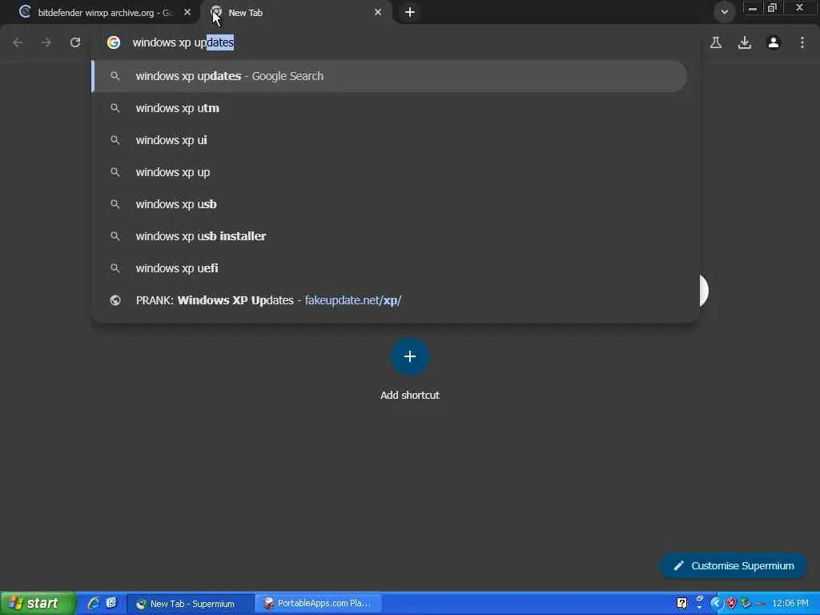
Task: Open the red security shield tray icon
Action: [x=732, y=604]
